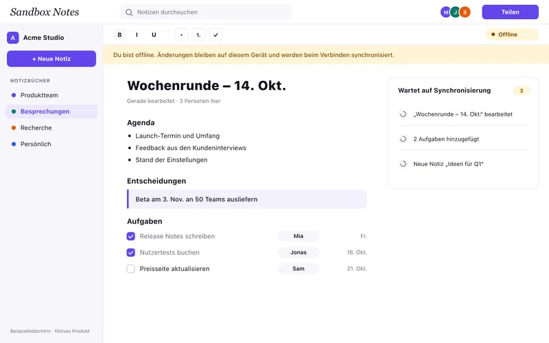Click the Agenda heading
This screenshot has width=549, height=343.
coord(141,123)
